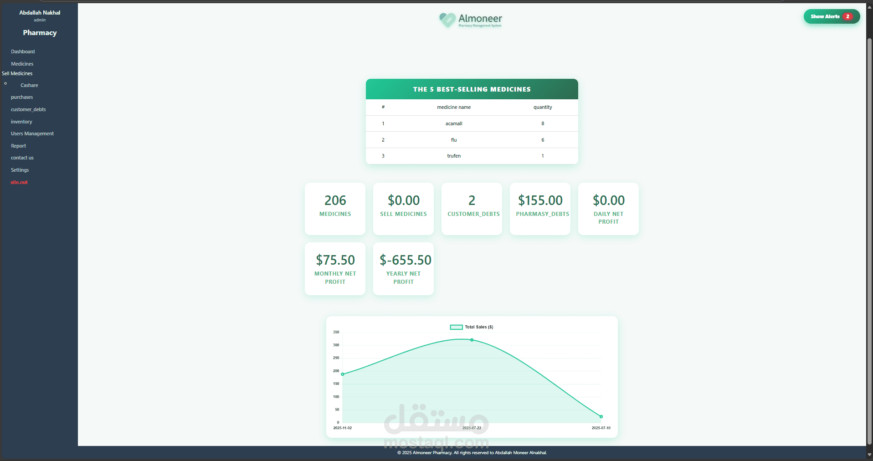Open the Settings page
This screenshot has width=873, height=461.
(x=20, y=169)
